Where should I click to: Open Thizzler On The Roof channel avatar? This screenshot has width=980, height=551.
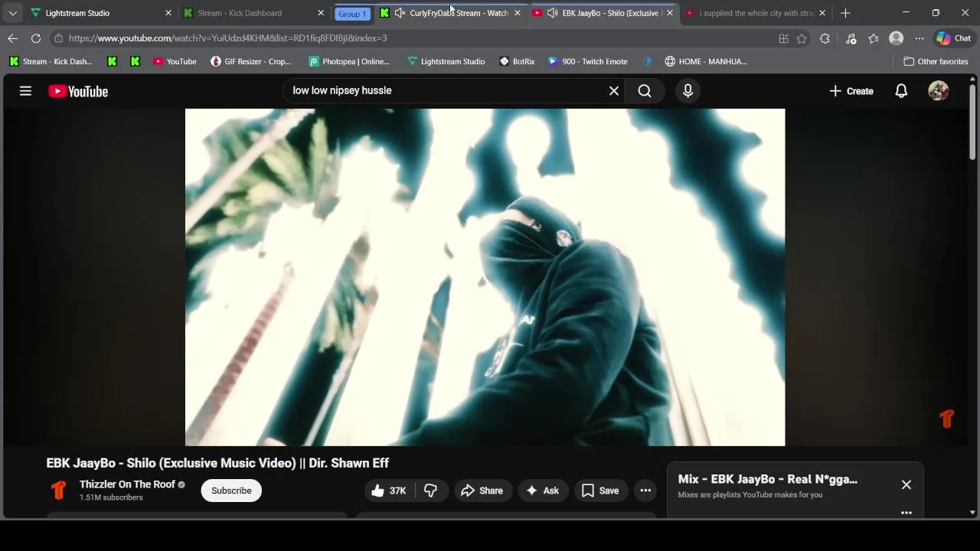pos(59,490)
